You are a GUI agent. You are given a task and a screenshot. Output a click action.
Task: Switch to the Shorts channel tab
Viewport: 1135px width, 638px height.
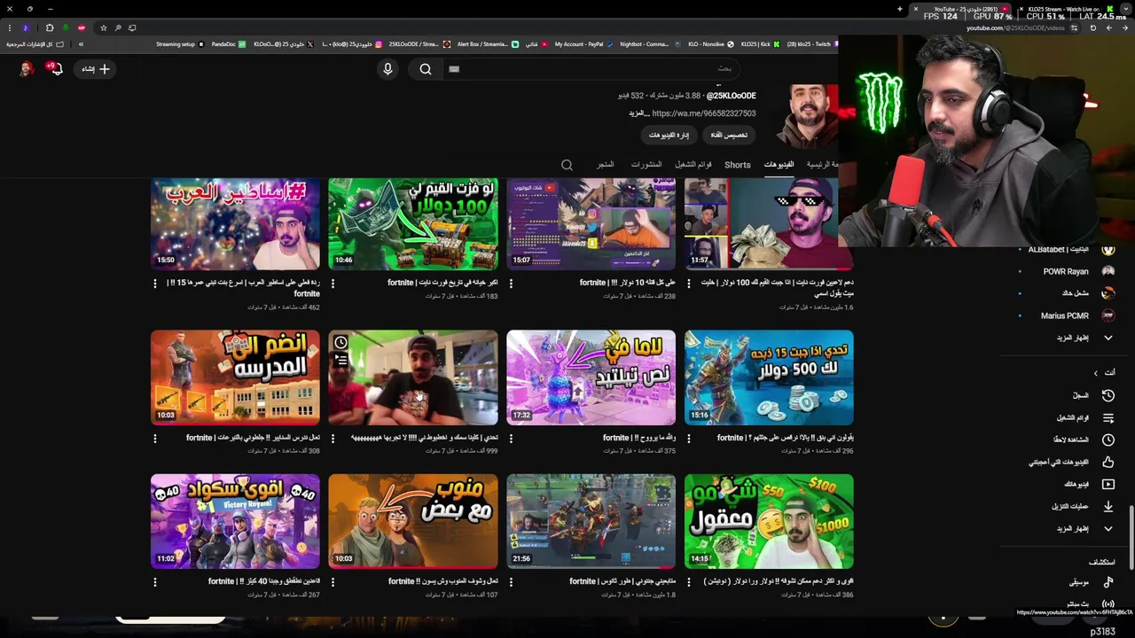tap(738, 165)
